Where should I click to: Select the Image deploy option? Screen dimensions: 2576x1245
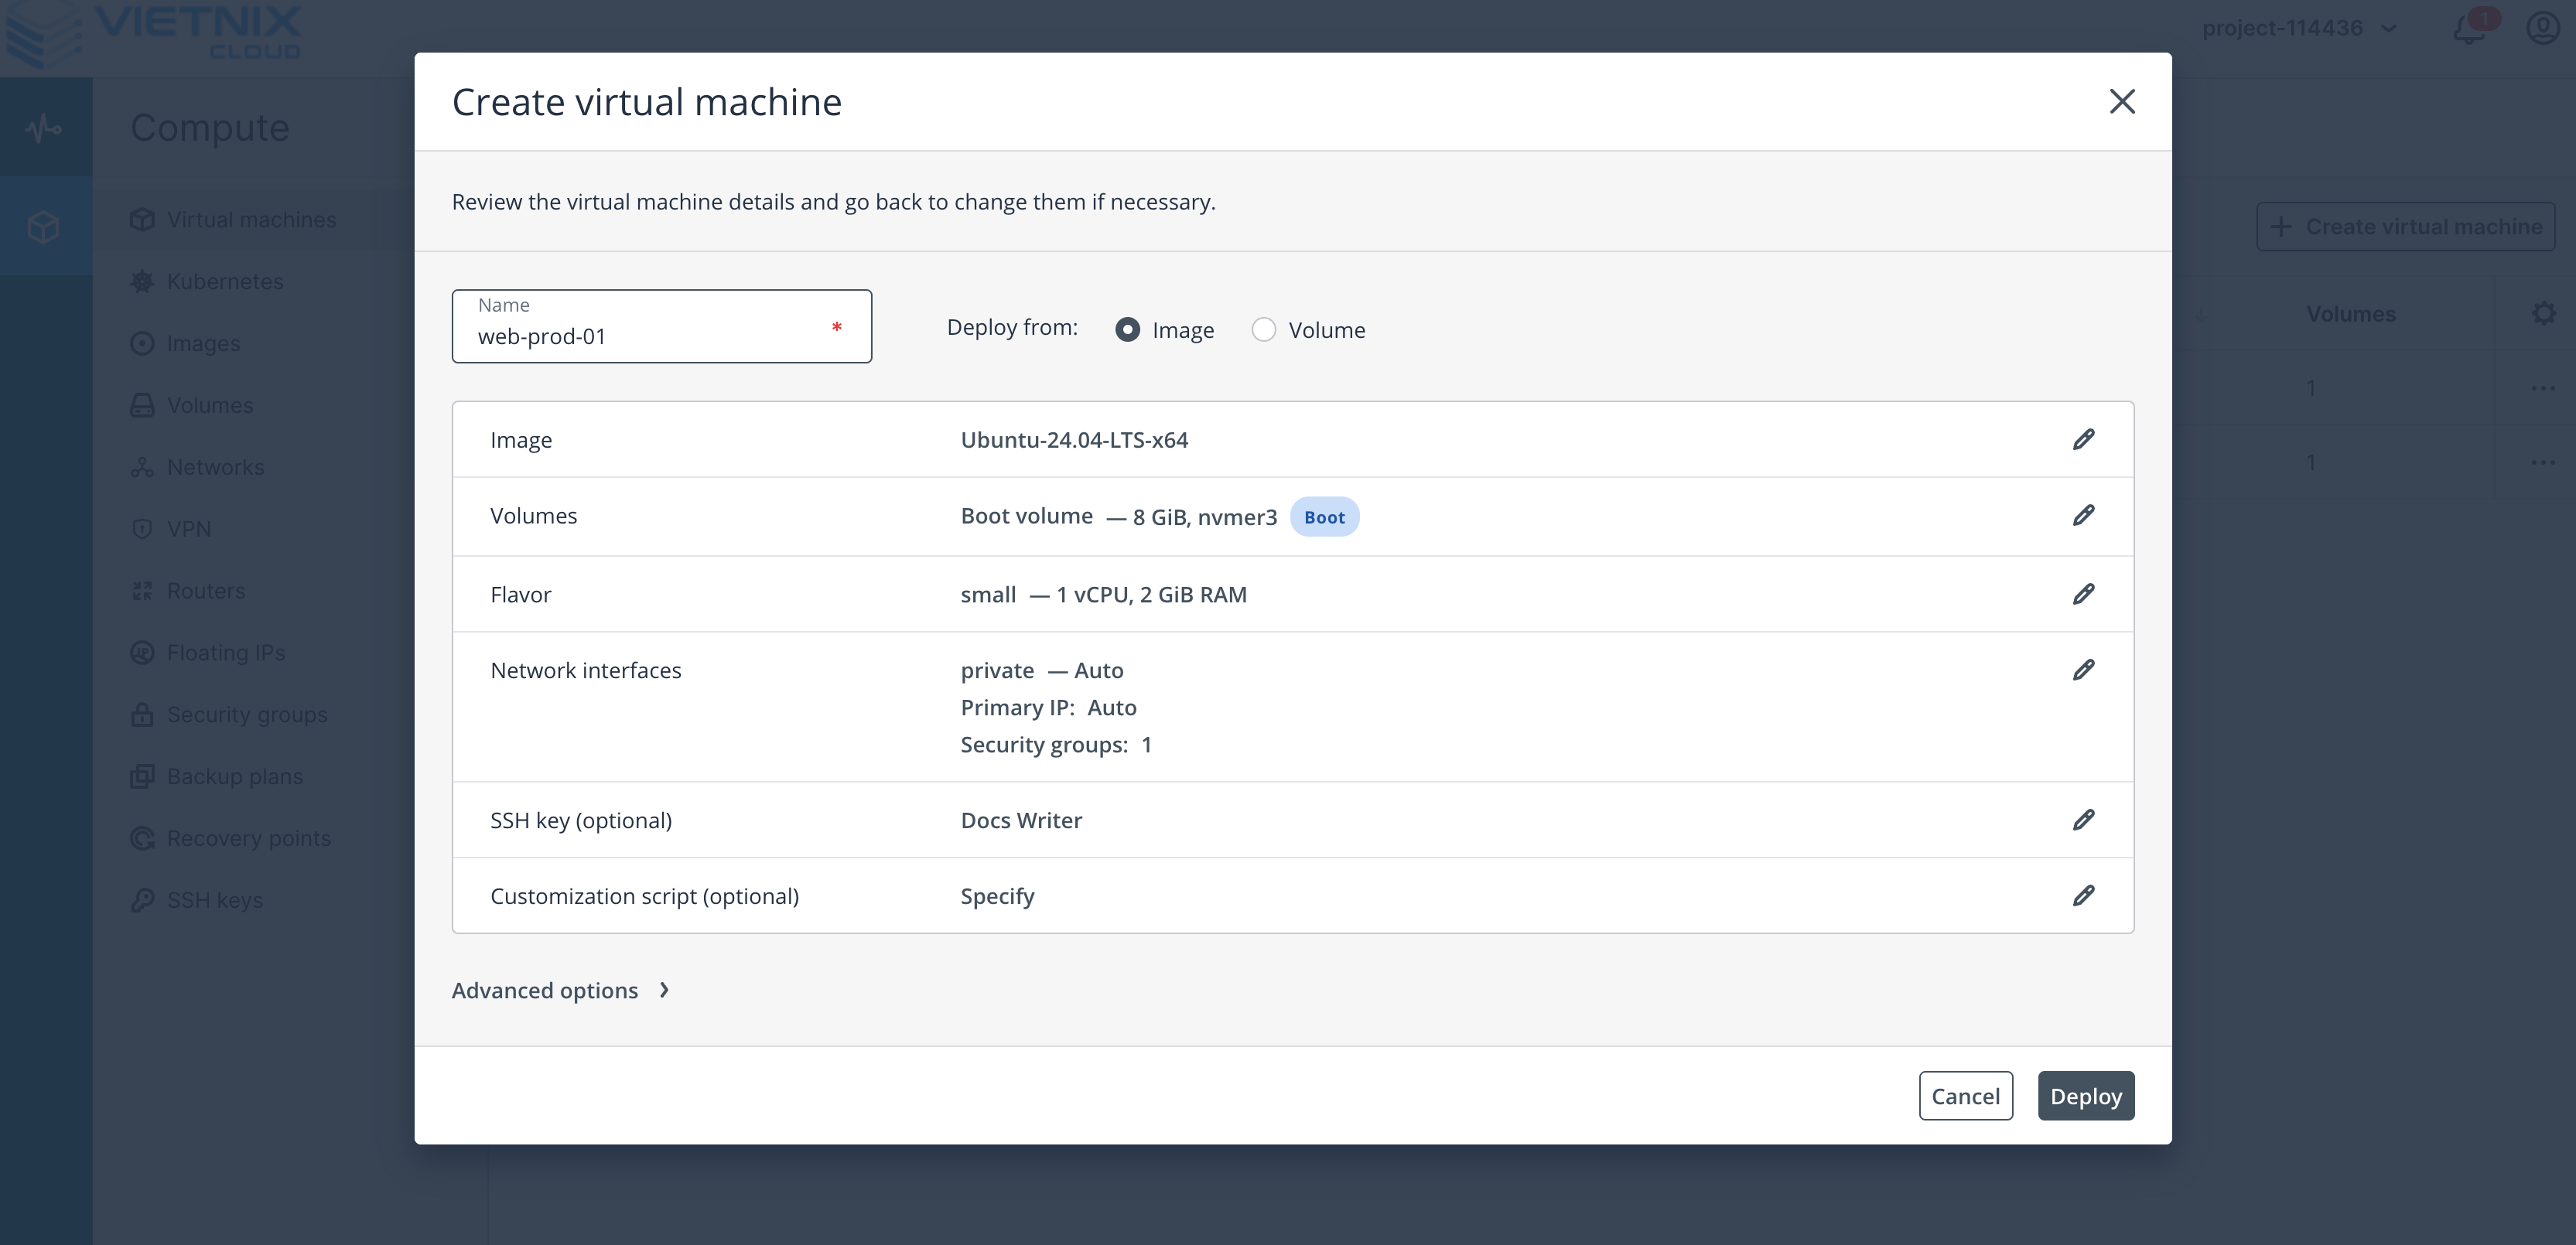tap(1128, 329)
